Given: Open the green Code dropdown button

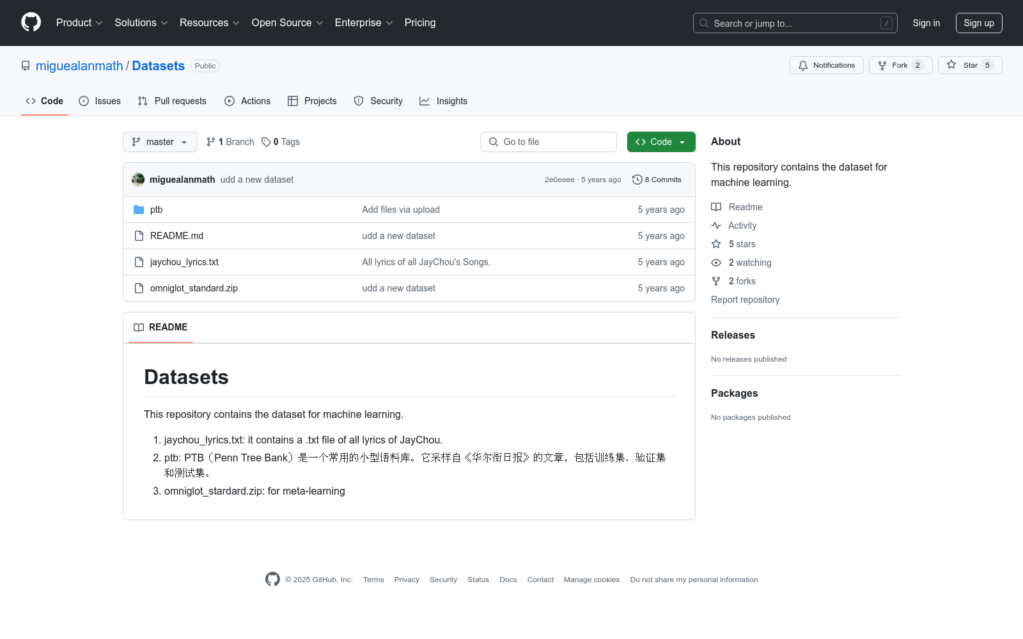Looking at the screenshot, I should [661, 142].
